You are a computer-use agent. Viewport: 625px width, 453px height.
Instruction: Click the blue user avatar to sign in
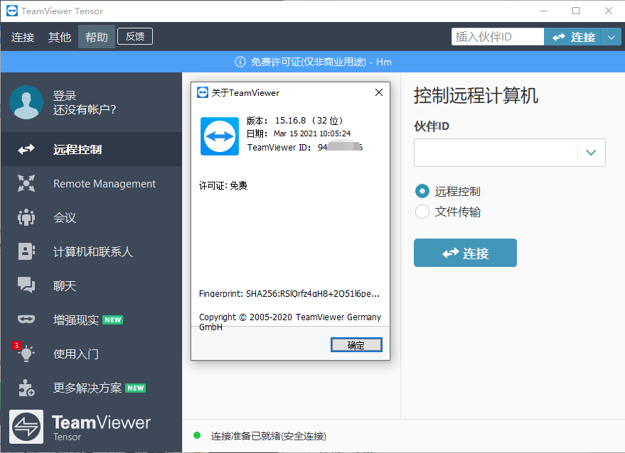tap(26, 102)
